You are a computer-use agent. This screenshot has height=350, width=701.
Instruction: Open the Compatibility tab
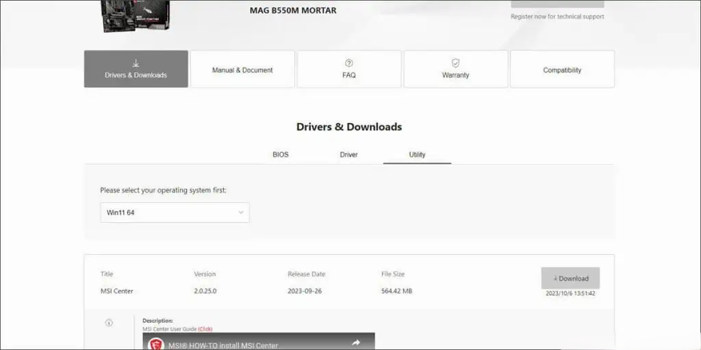[562, 69]
